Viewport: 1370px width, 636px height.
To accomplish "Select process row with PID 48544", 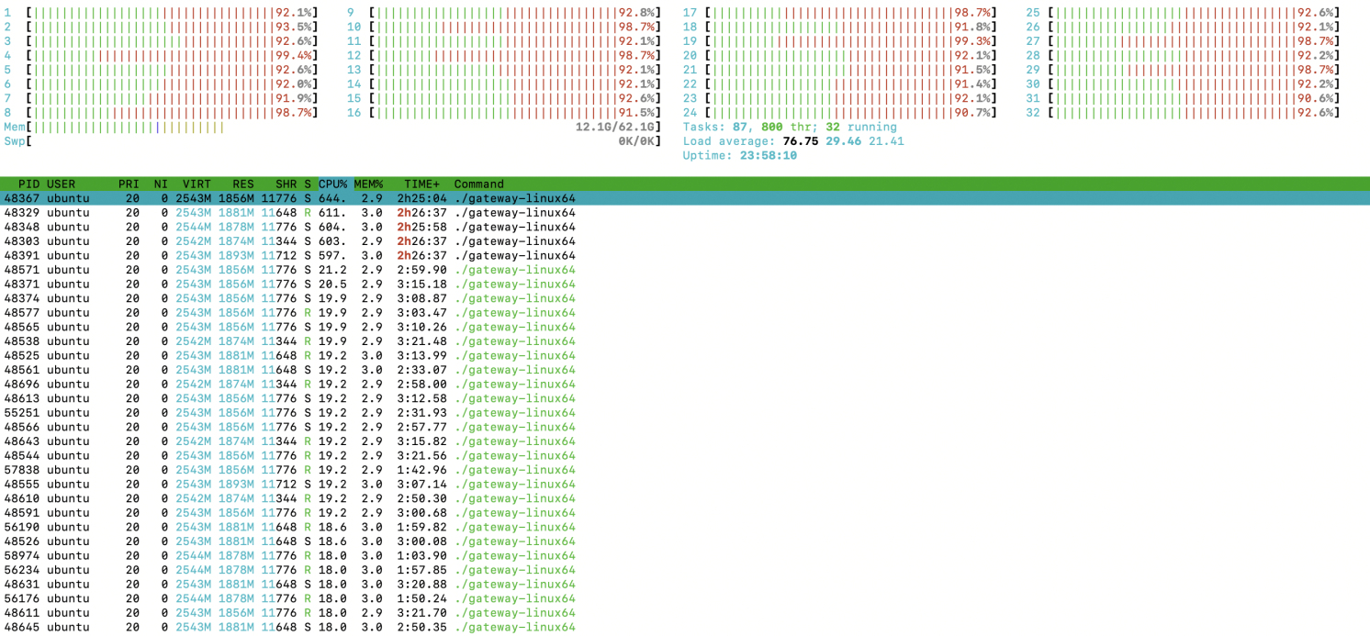I will point(685,455).
